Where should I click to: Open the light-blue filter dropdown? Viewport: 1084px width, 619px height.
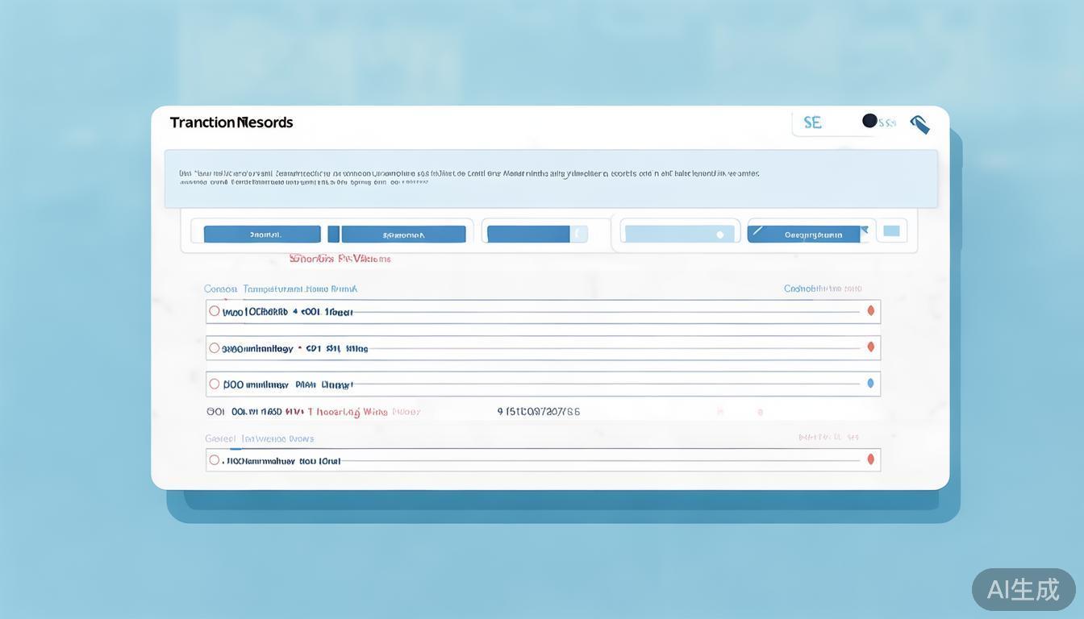coord(678,235)
